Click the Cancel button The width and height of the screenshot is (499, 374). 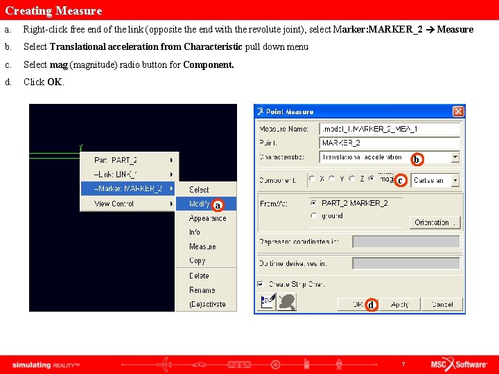coord(442,304)
